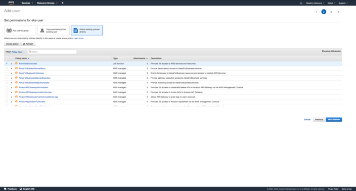
Task: Open the Services menu
Action: (x=27, y=3)
